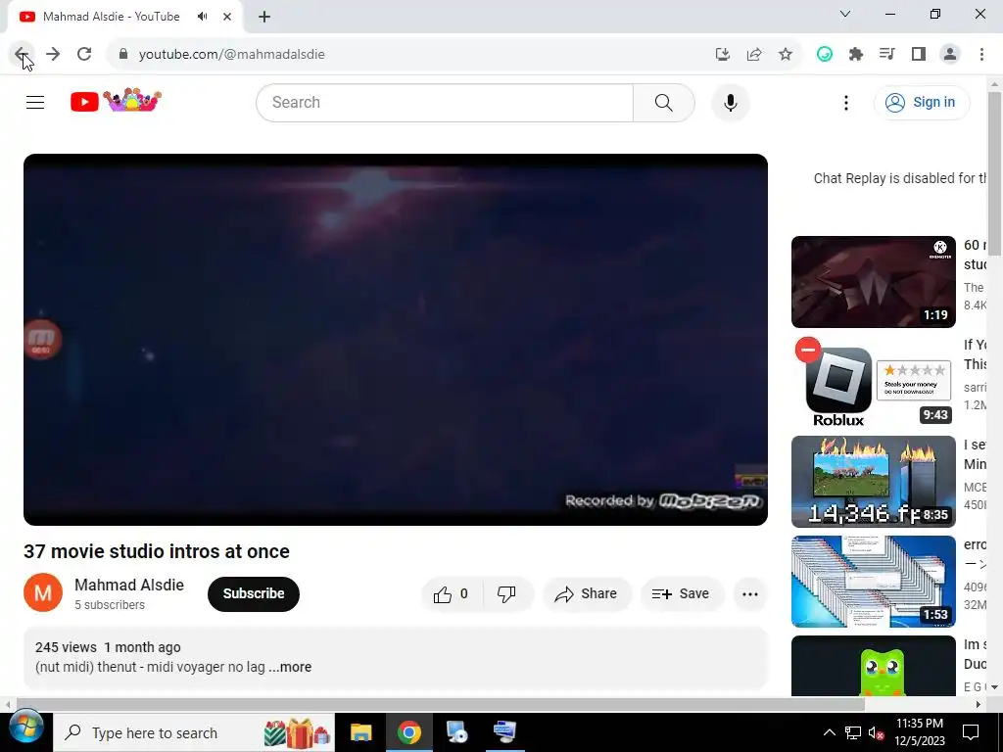
Task: Open a new tab with the plus button
Action: (264, 18)
